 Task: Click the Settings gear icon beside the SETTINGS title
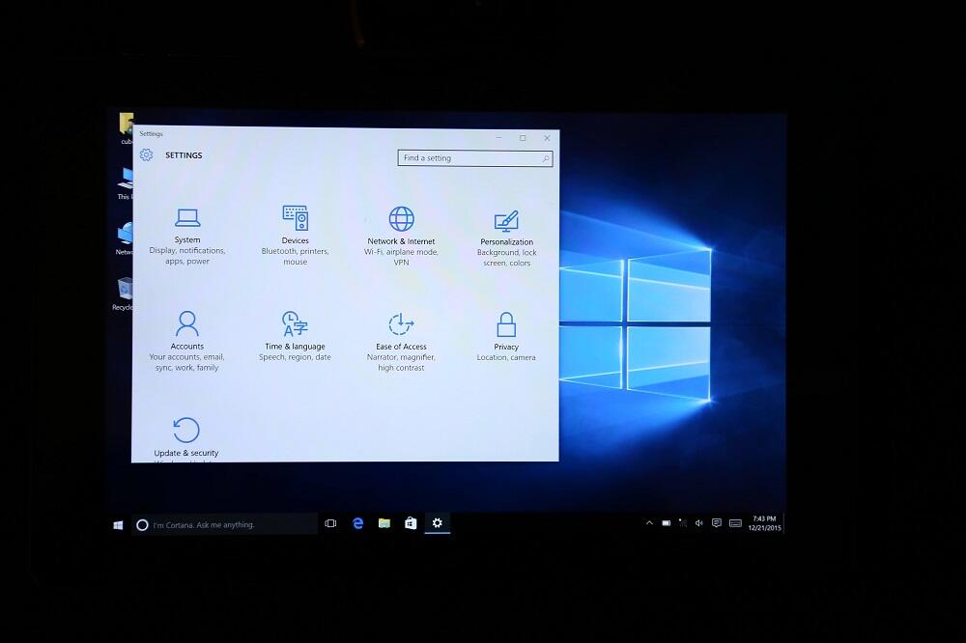click(x=146, y=154)
